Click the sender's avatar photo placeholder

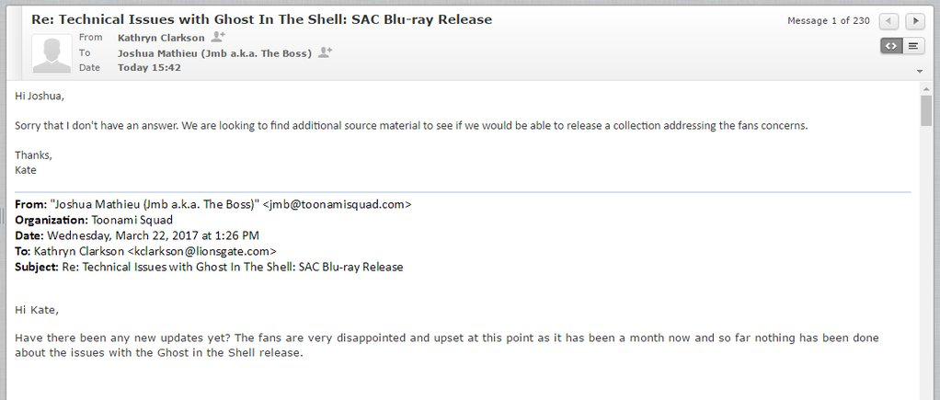[x=52, y=54]
